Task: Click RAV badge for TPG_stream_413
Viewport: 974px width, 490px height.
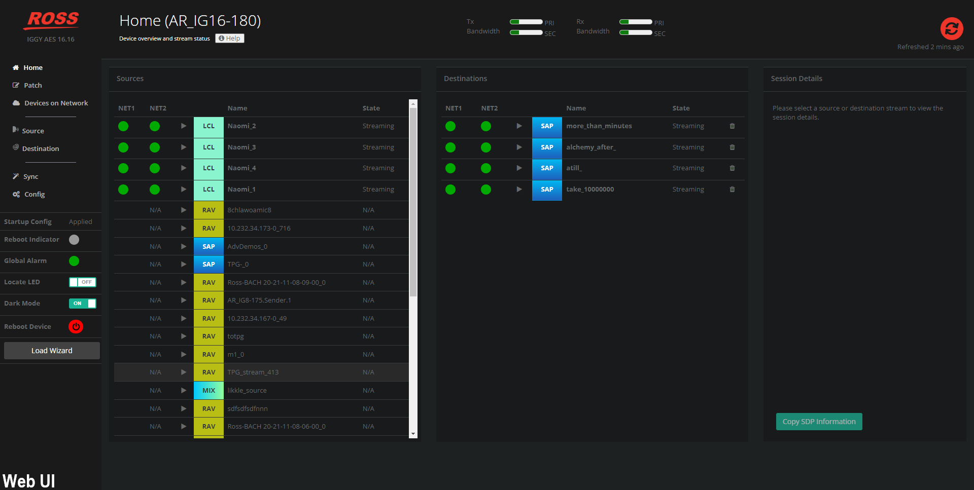Action: pyautogui.click(x=208, y=372)
